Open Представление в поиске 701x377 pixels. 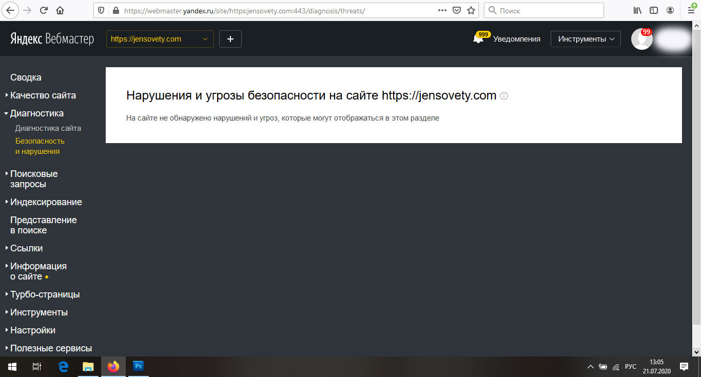click(44, 225)
